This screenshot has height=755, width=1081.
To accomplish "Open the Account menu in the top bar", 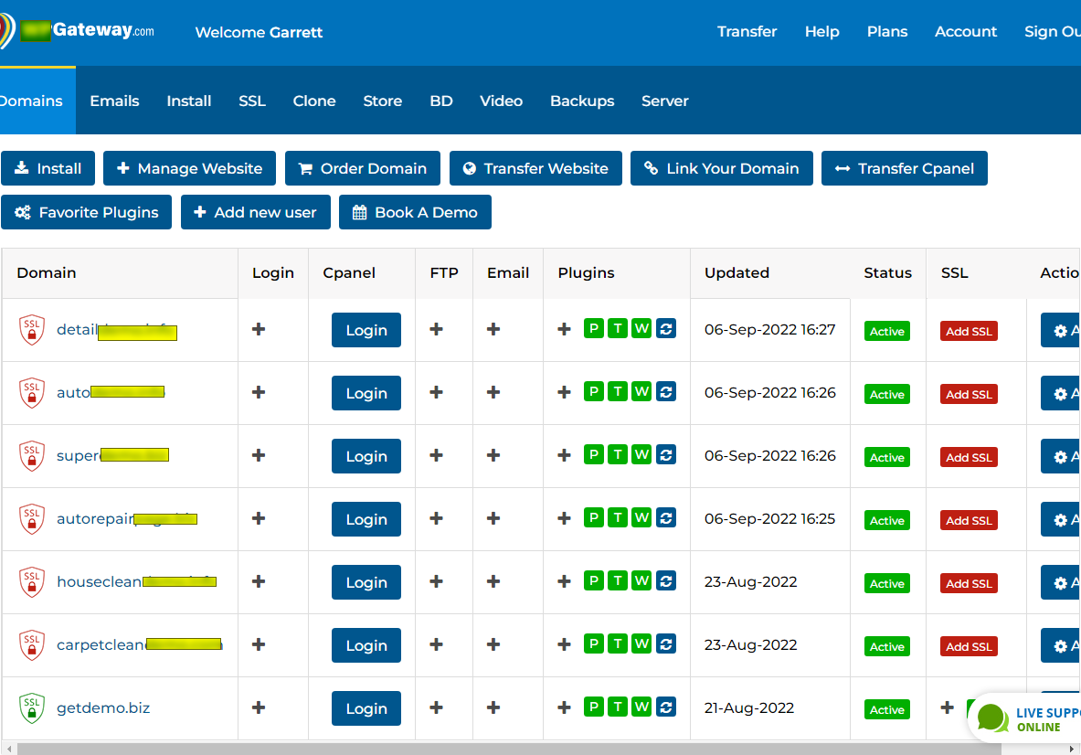I will coord(966,31).
